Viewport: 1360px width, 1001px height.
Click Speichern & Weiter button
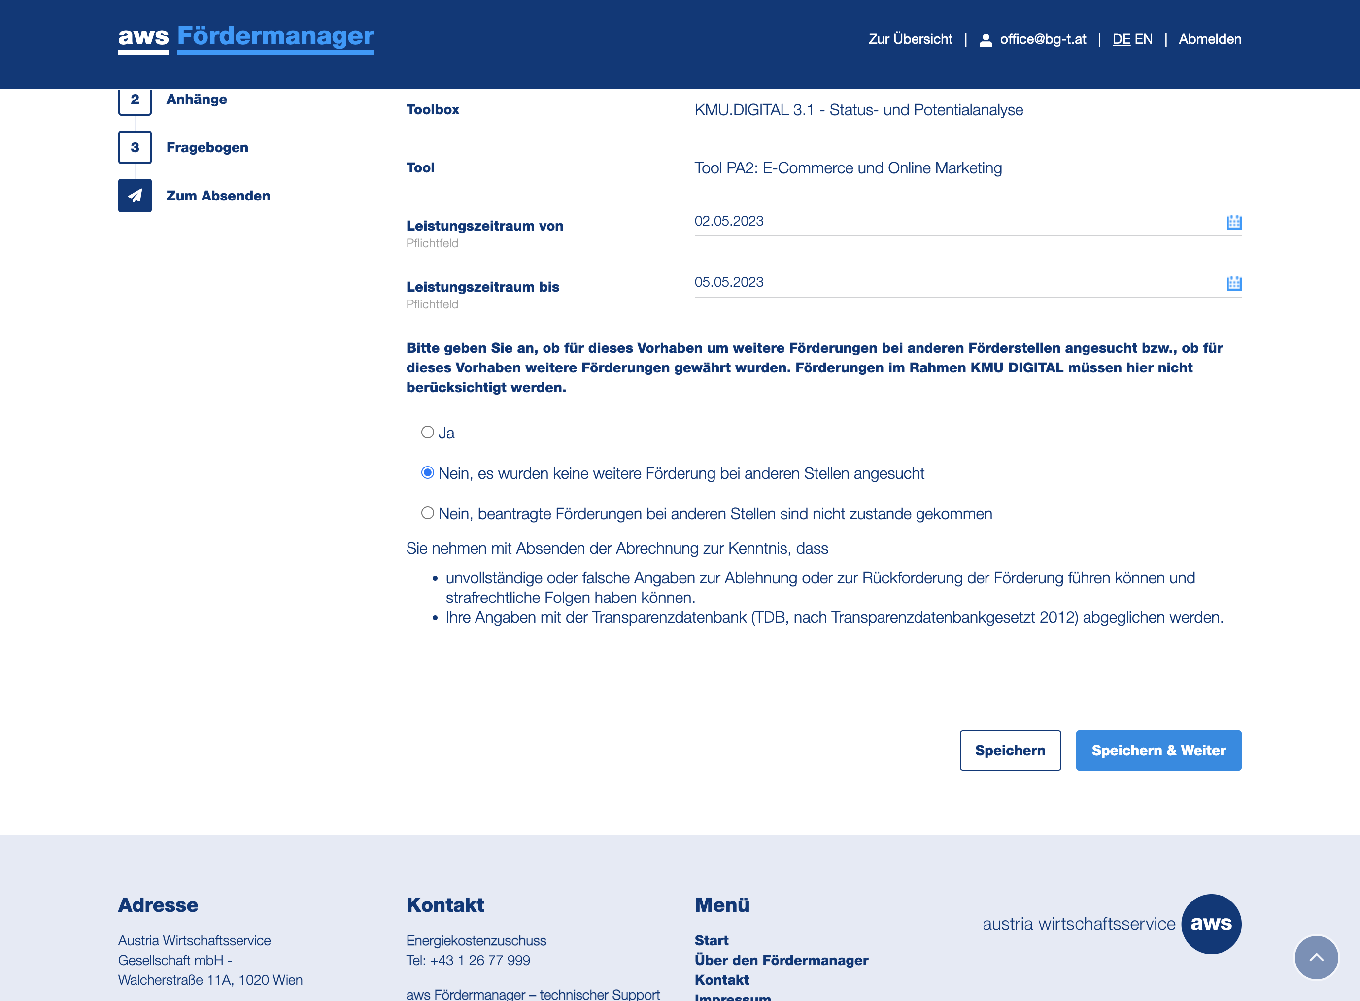click(x=1158, y=750)
